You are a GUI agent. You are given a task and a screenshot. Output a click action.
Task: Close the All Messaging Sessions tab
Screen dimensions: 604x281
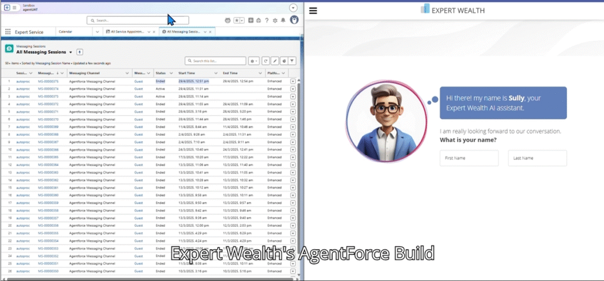(210, 32)
